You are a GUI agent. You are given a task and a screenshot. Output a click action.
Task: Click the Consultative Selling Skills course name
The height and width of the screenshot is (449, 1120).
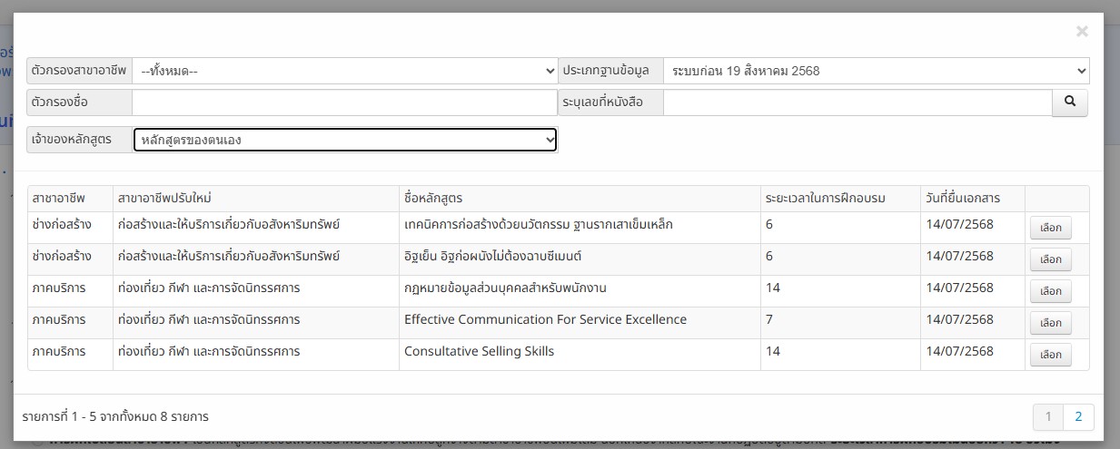coord(479,351)
